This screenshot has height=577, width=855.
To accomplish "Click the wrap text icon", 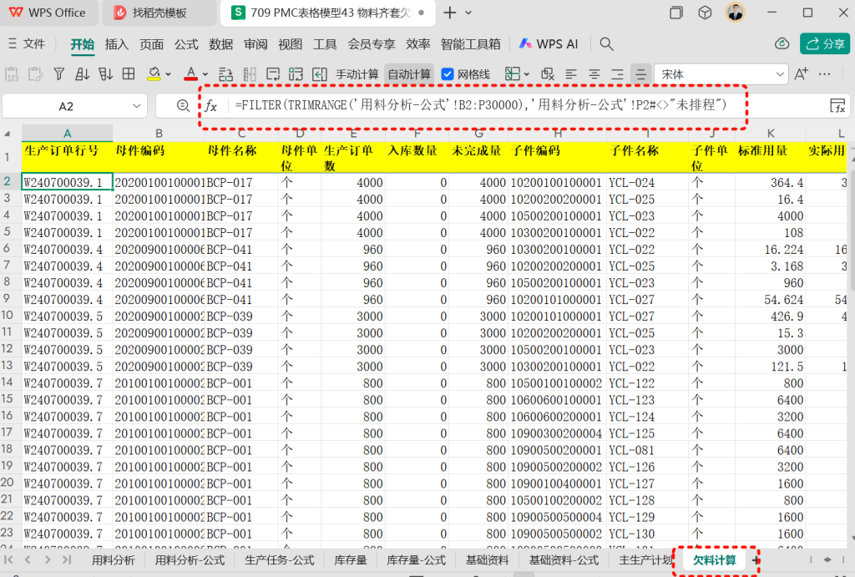I will point(273,74).
